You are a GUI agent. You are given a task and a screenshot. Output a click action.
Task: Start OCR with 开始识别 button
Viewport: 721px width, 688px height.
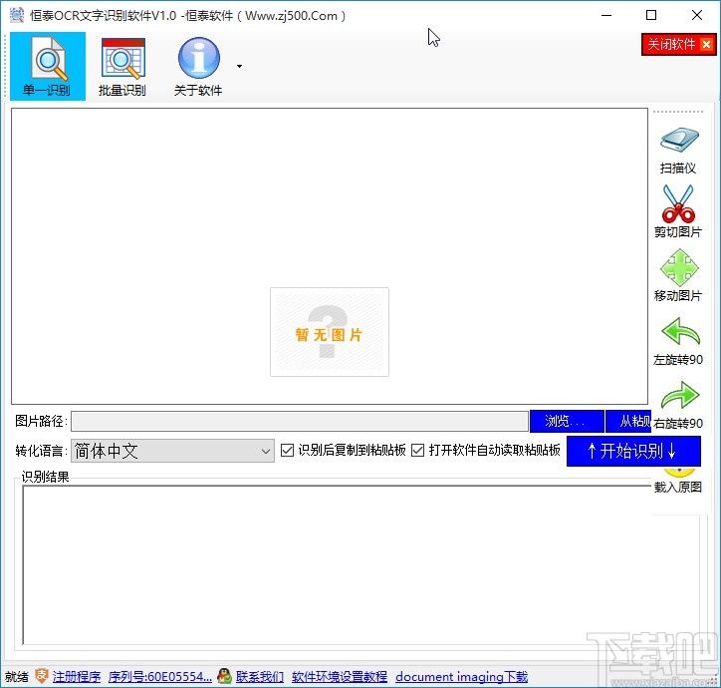[x=633, y=451]
